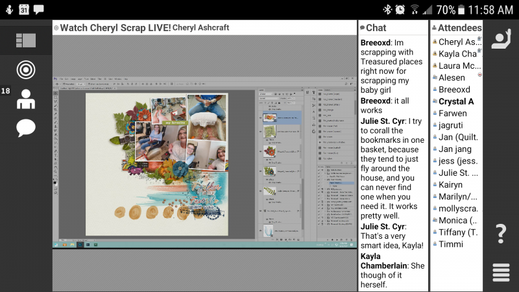
Task: Select the bold attendee Crystal A
Action: point(456,101)
